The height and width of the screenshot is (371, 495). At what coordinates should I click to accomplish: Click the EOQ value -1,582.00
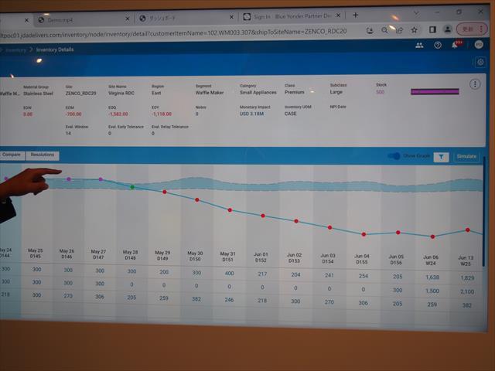coord(118,114)
